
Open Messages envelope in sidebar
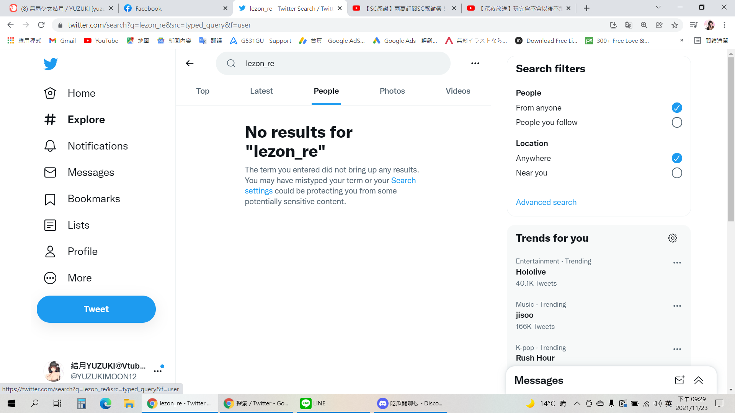coord(79,172)
